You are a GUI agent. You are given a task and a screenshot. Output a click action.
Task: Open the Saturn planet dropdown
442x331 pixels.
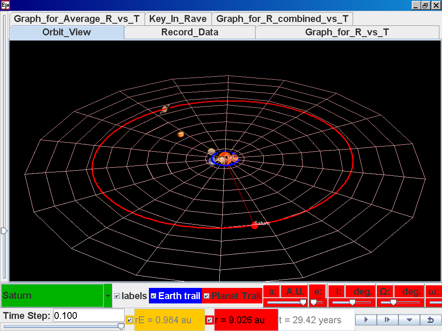point(107,296)
